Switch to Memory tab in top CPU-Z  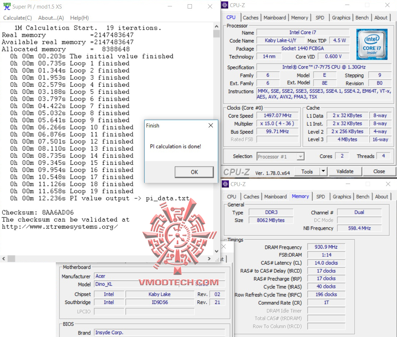(x=300, y=18)
